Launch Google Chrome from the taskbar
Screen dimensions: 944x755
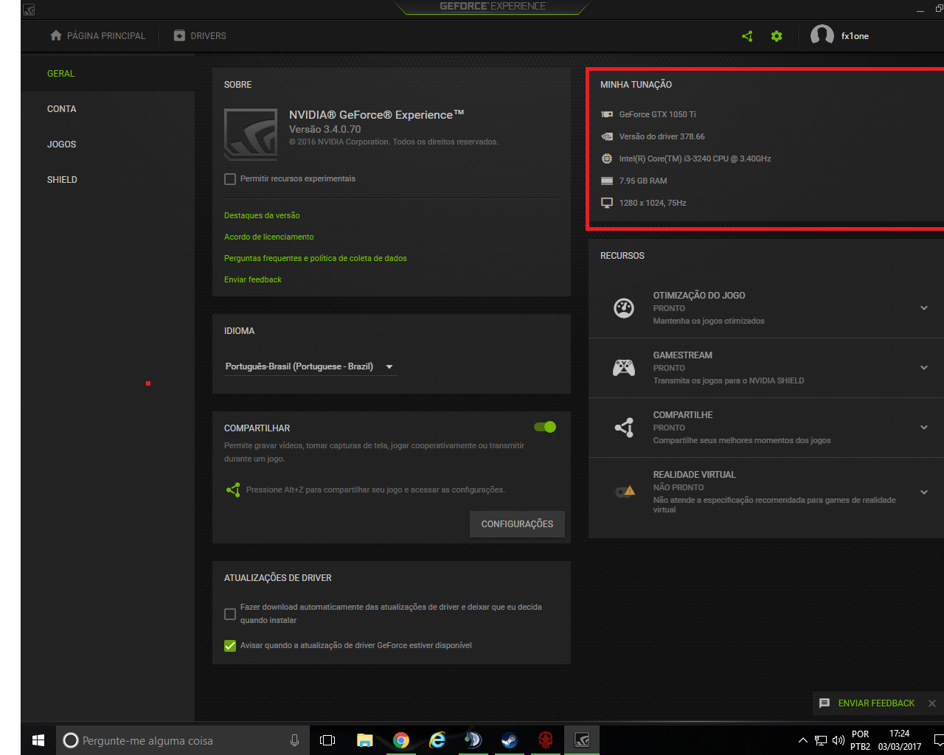coord(400,740)
